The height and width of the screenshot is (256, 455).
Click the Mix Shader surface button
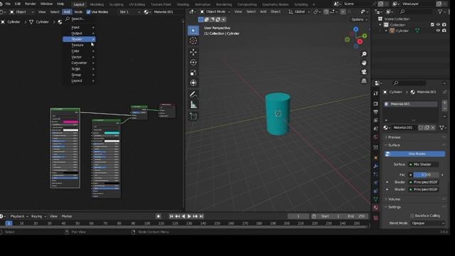tap(423, 164)
